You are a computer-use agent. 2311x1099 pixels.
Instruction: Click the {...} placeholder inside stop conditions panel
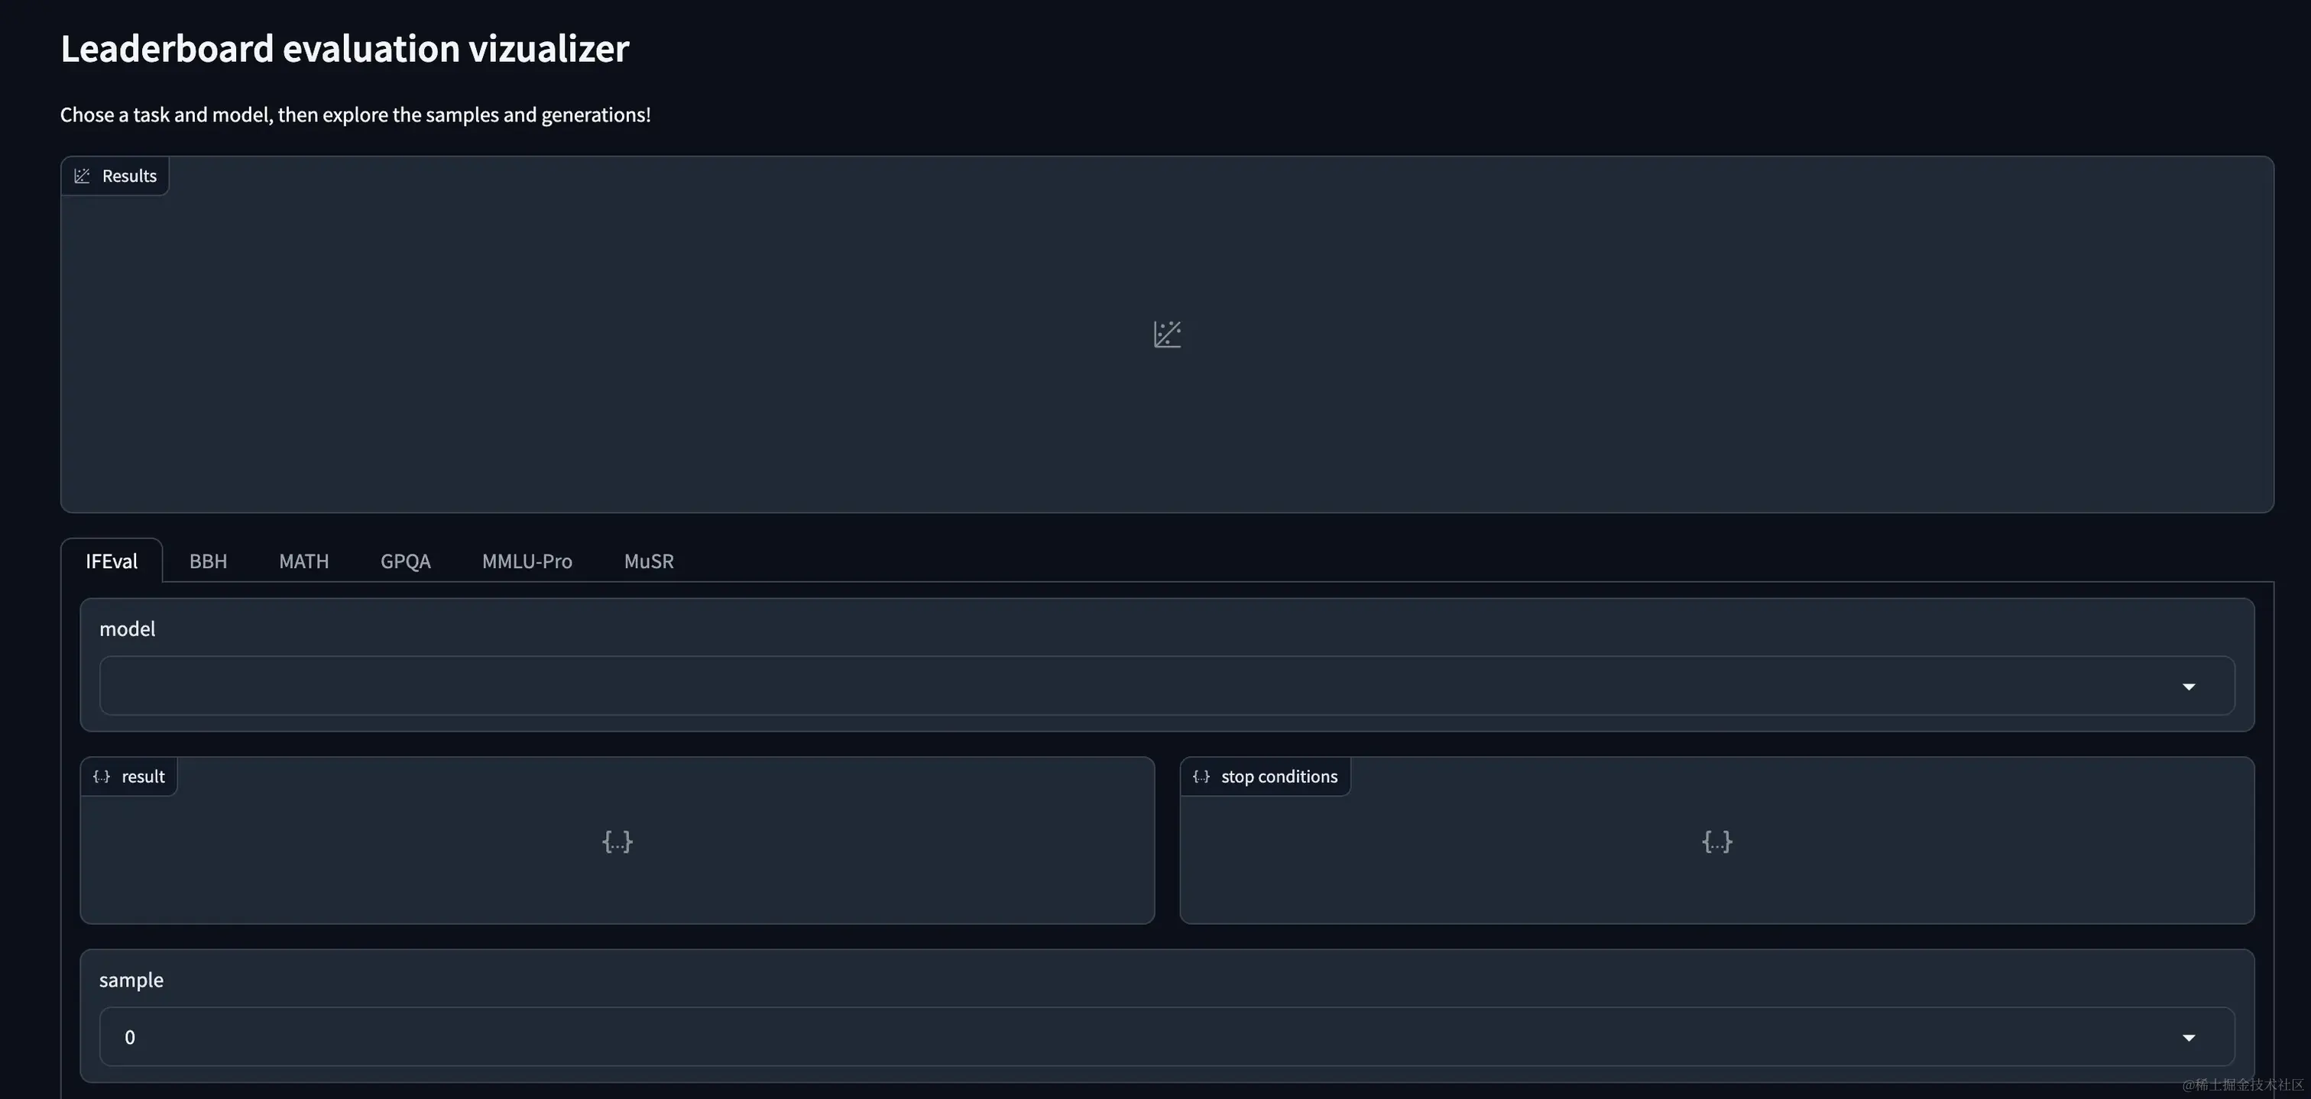(x=1716, y=841)
